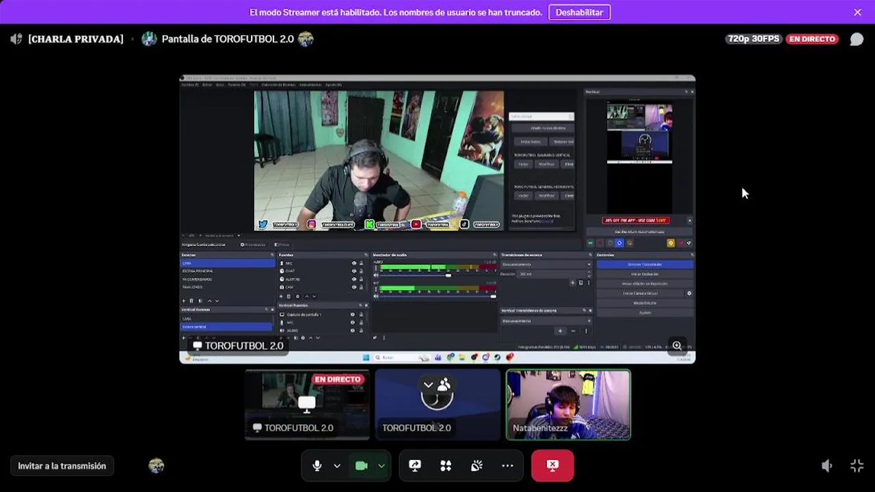Select Escena vertical in Vertical Escenas list
875x492 pixels.
(226, 327)
